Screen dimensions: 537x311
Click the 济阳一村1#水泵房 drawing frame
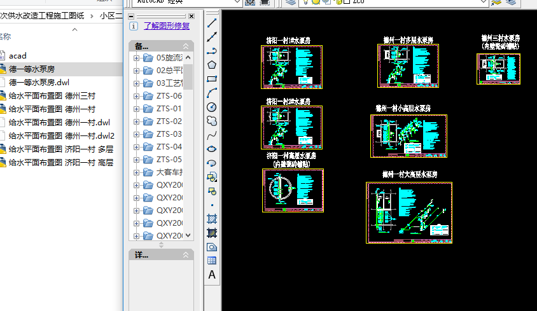(291, 67)
